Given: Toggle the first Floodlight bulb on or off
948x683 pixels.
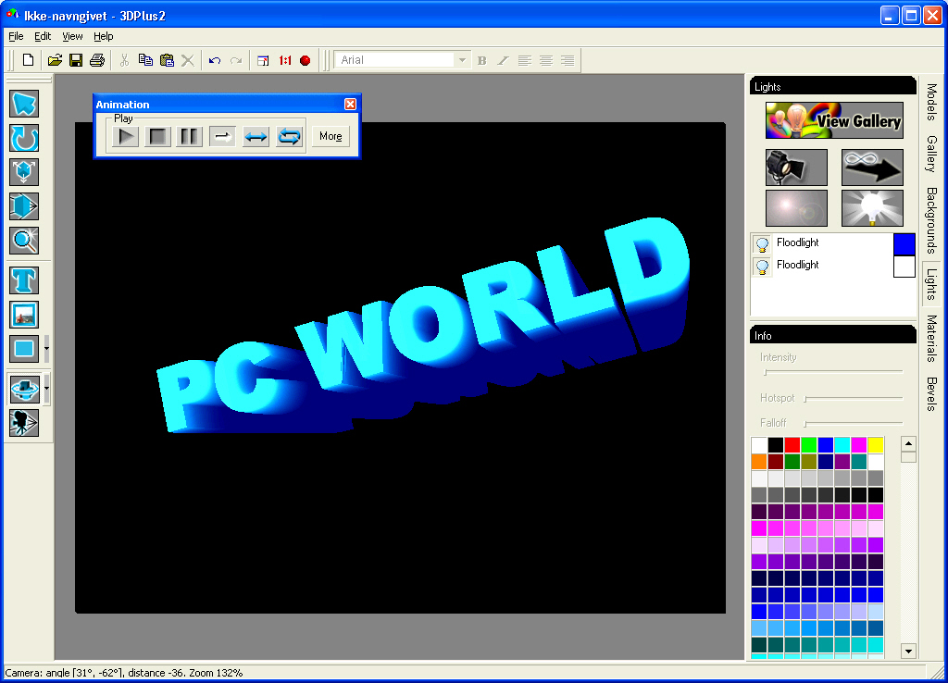Looking at the screenshot, I should point(762,244).
